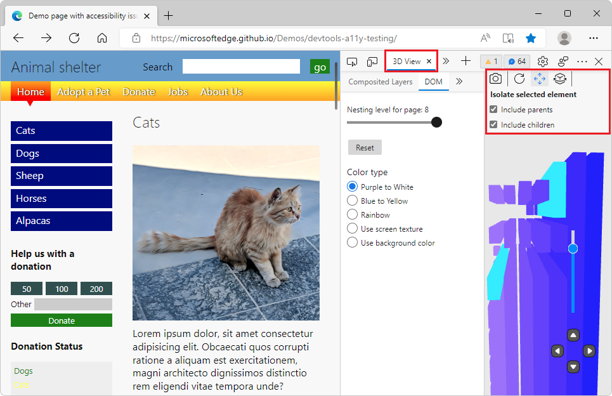Viewport: 612px width, 396px height.
Task: Close the DevTools panel
Action: click(x=599, y=62)
